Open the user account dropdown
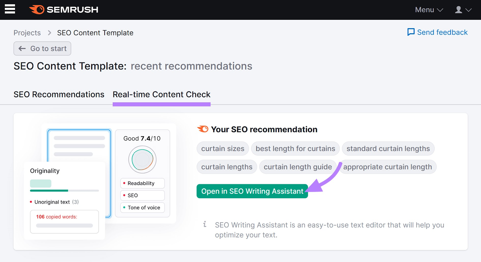481x262 pixels. 463,10
